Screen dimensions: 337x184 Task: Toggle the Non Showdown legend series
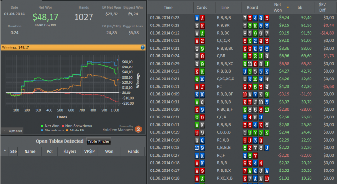click(x=77, y=126)
